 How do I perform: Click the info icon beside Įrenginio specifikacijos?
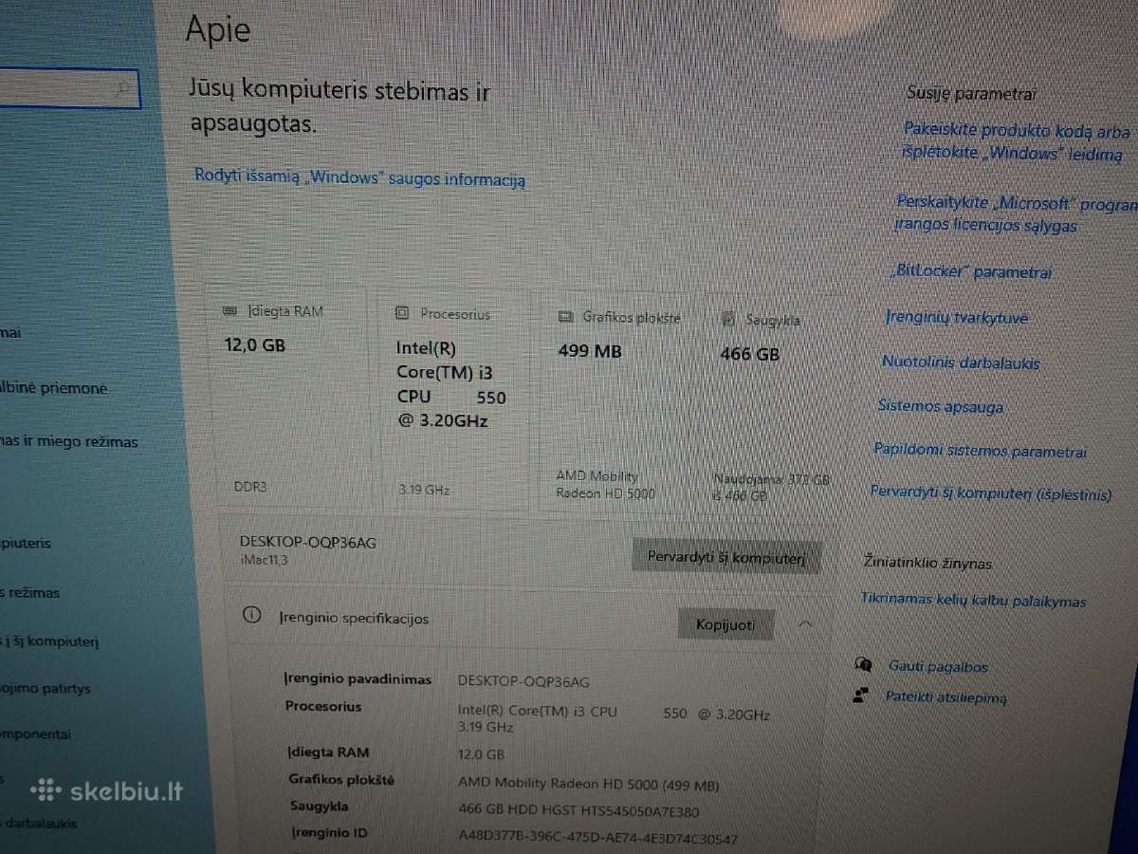251,616
